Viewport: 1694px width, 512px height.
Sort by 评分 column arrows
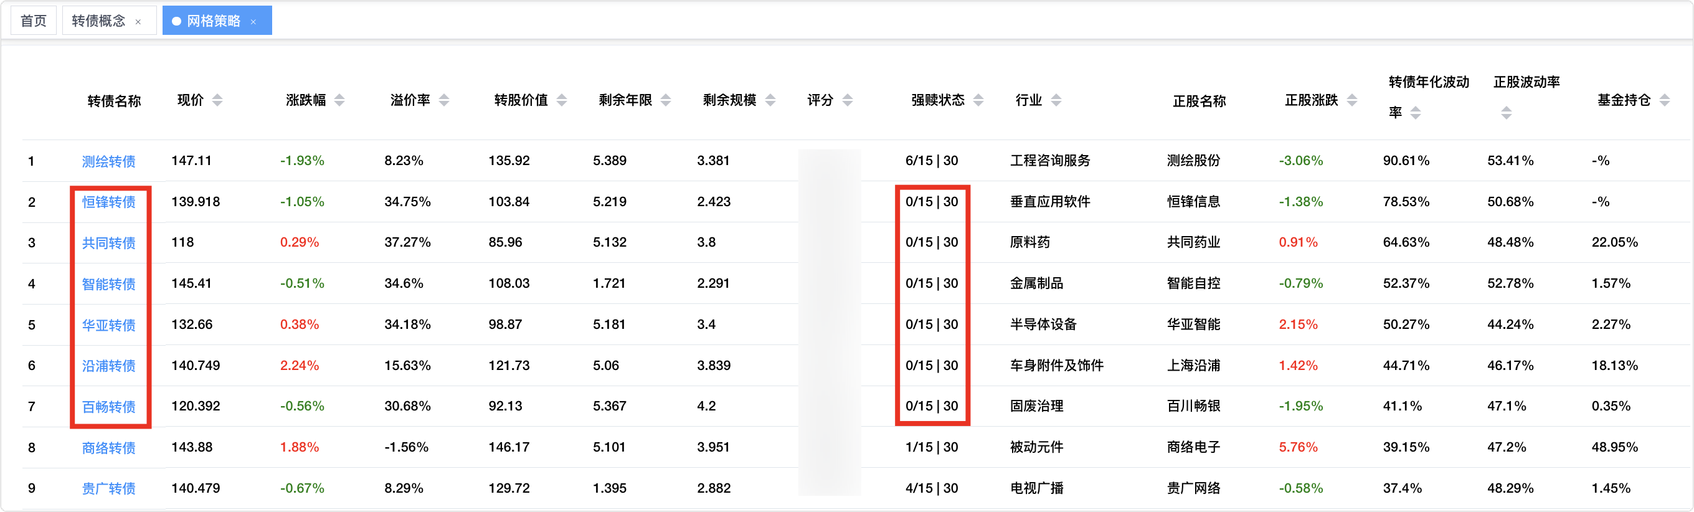[848, 100]
